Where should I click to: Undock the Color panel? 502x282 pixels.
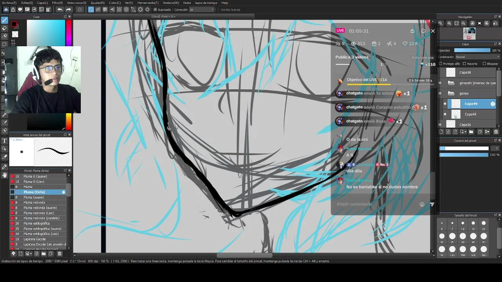[65, 17]
